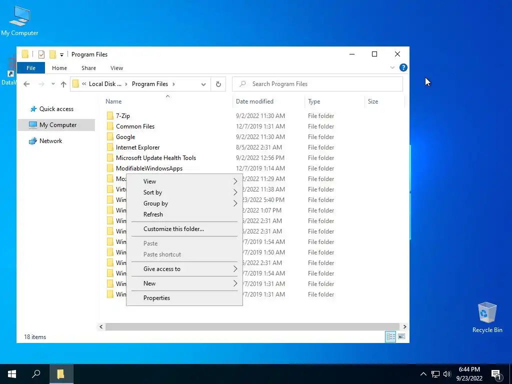Screen dimensions: 512x384
Task: Open the Share ribbon tab
Action: (89, 68)
